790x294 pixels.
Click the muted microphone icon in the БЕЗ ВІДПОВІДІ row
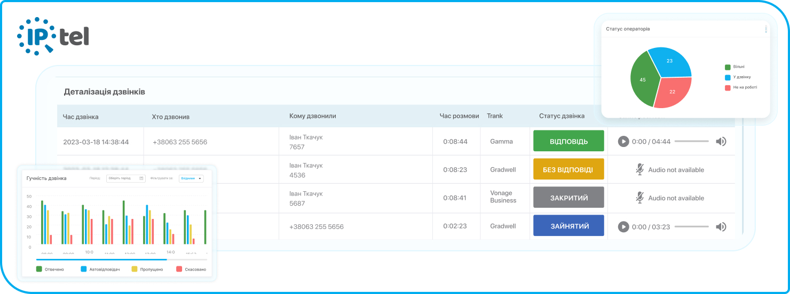639,169
